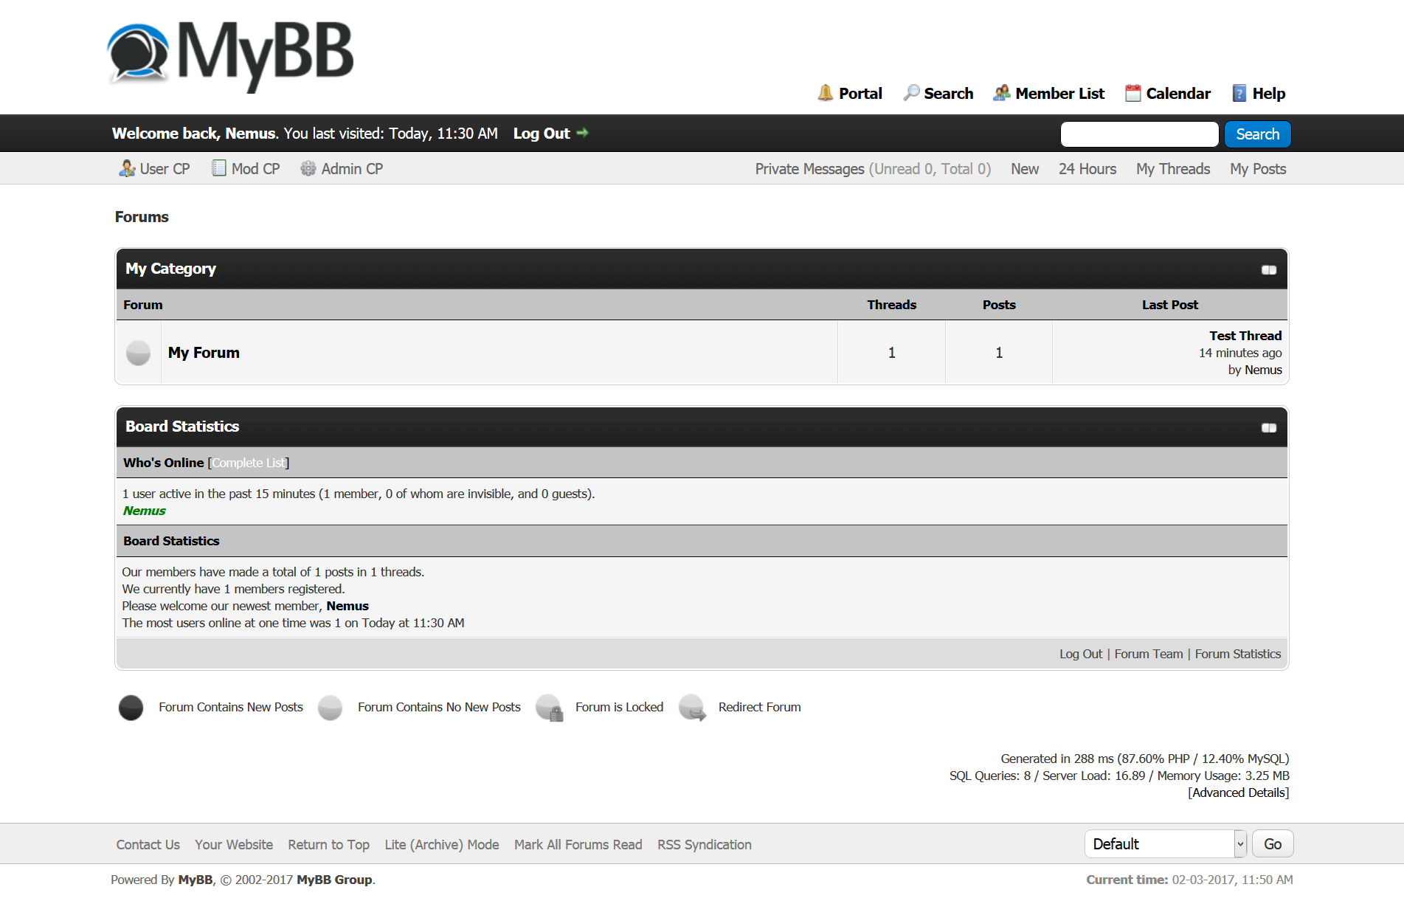Screen dimensions: 1404x901
Task: Click the Search magnifier icon in header
Action: tap(911, 93)
